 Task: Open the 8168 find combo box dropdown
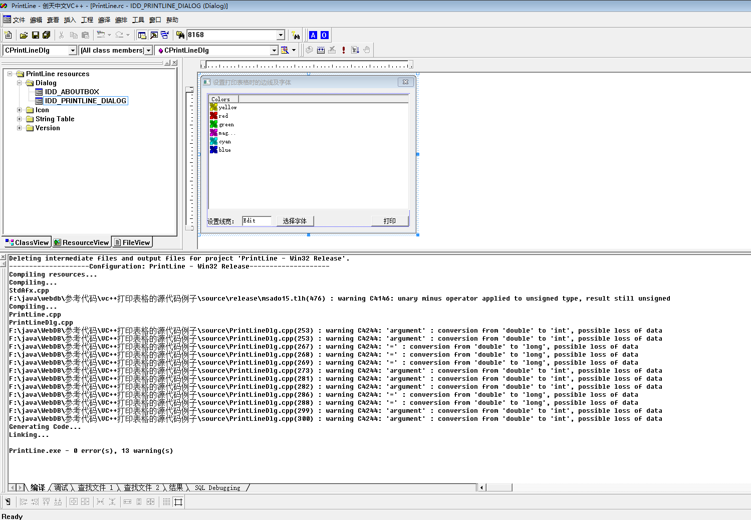tap(281, 35)
